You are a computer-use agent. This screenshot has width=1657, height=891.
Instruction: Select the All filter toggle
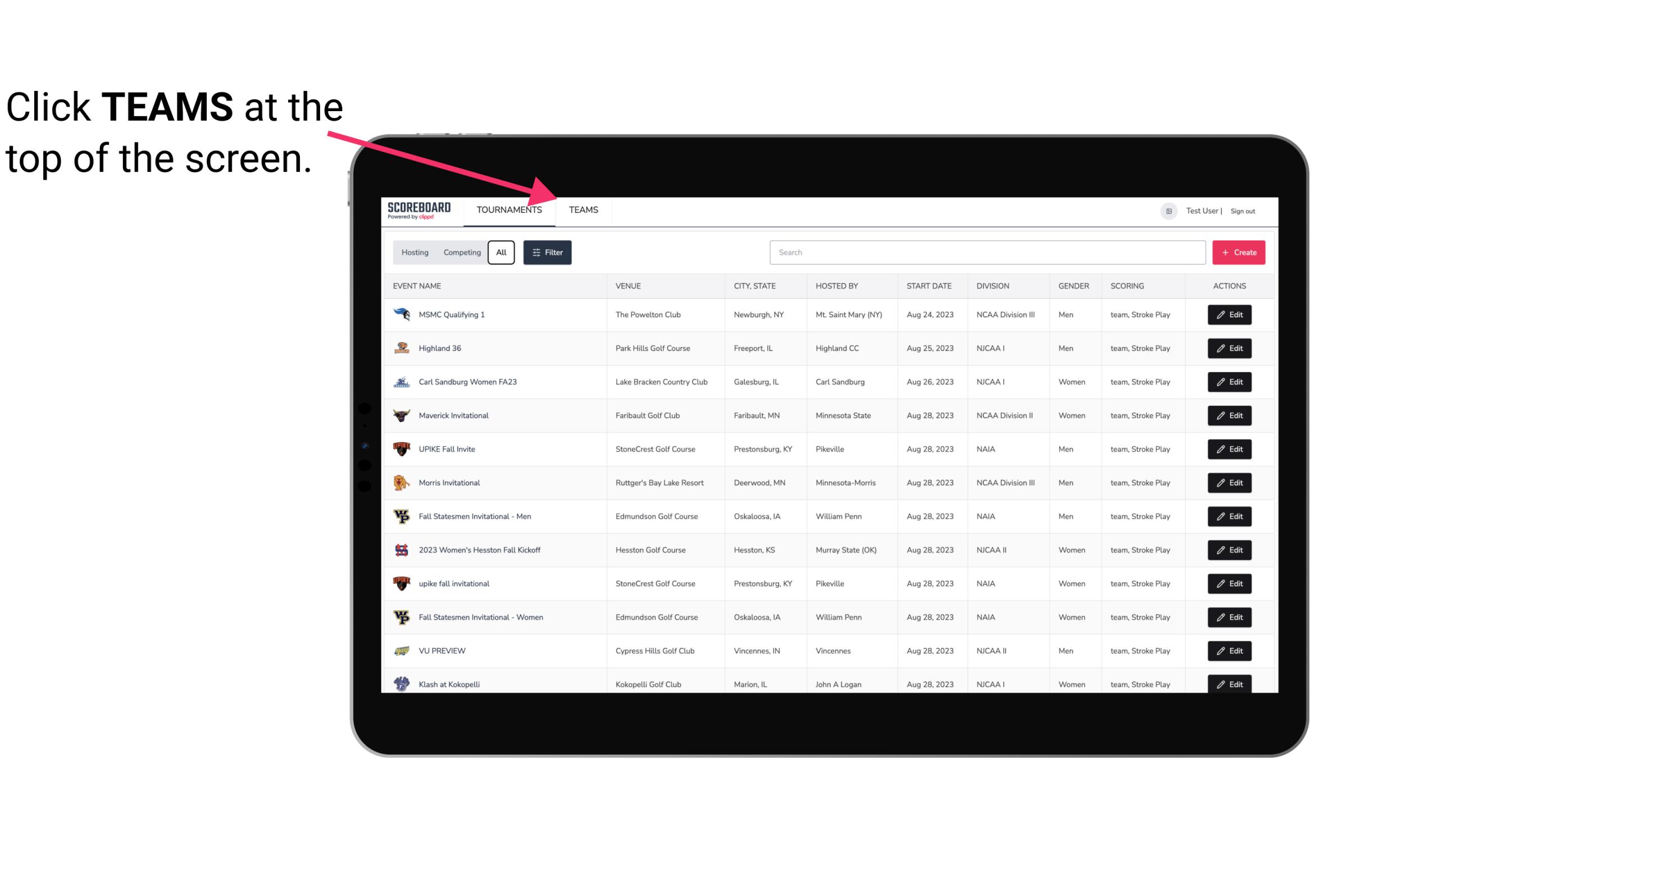500,253
